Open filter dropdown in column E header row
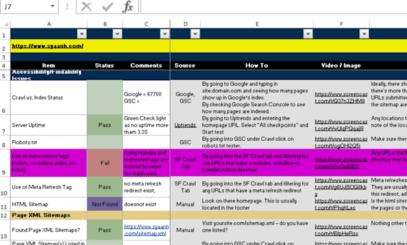This screenshot has height=245, width=407. (308, 34)
